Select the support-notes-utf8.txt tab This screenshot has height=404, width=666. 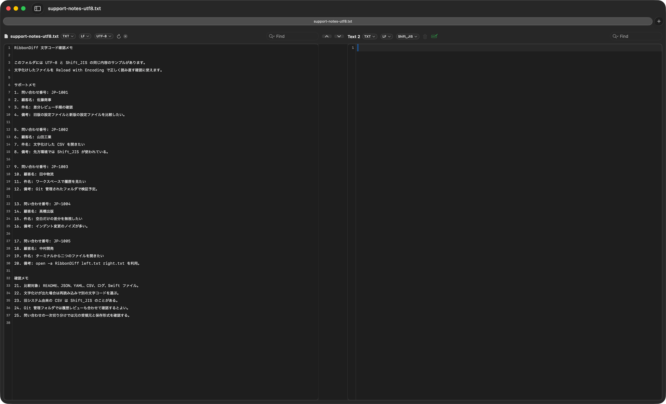pos(328,21)
